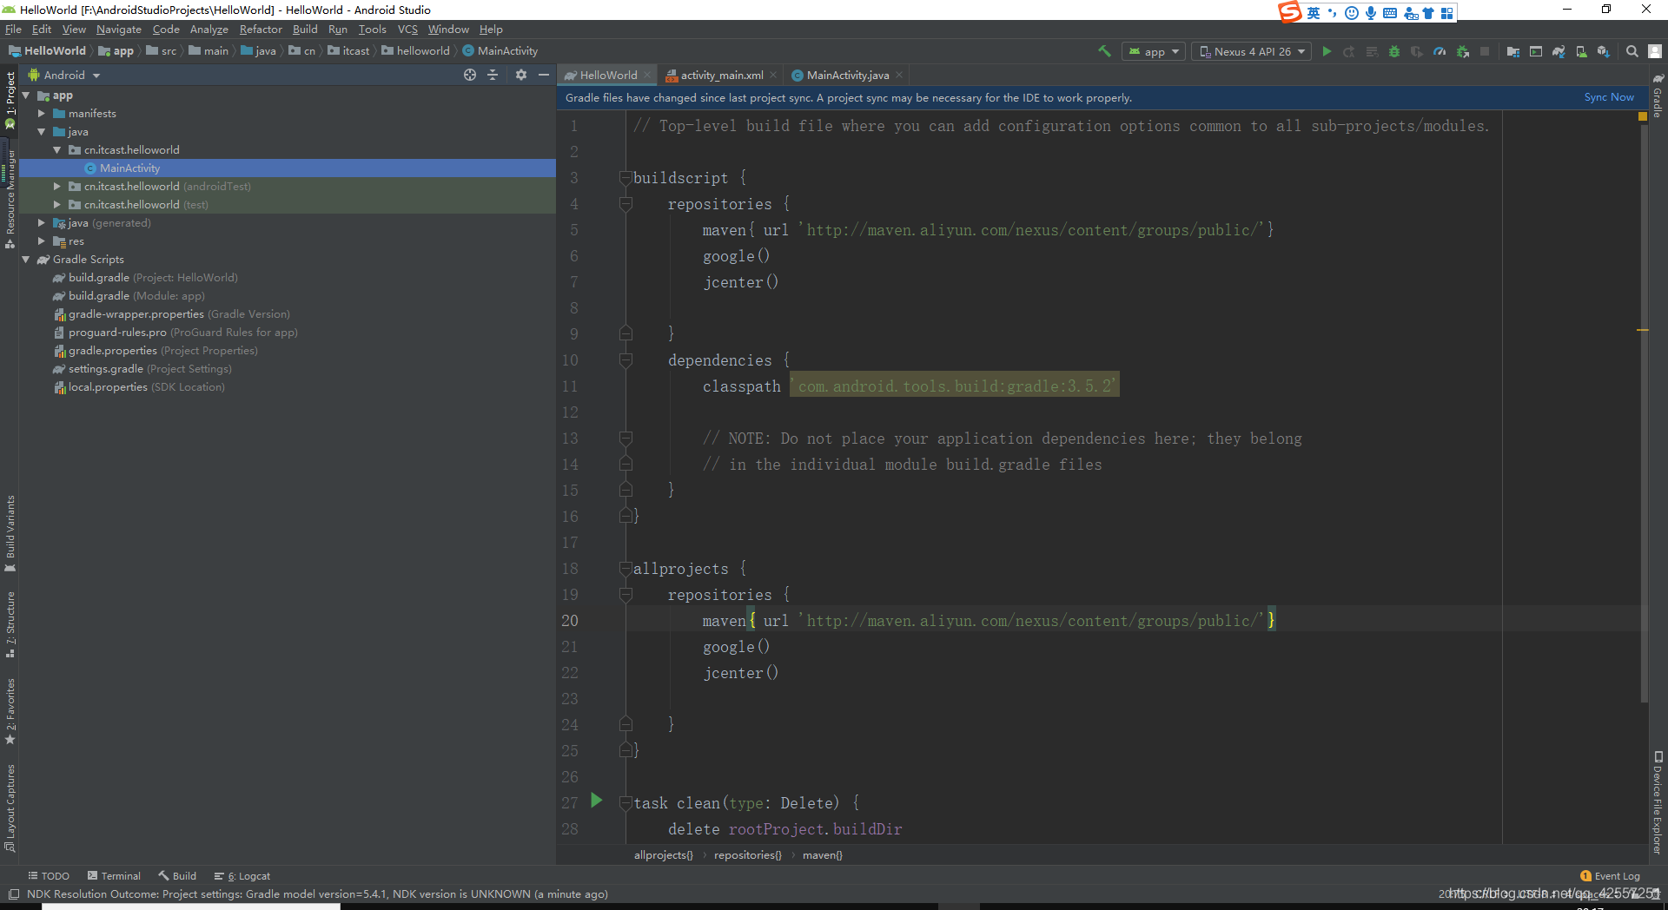Click Scroll from Source target icon
Viewport: 1668px width, 910px height.
pos(470,75)
